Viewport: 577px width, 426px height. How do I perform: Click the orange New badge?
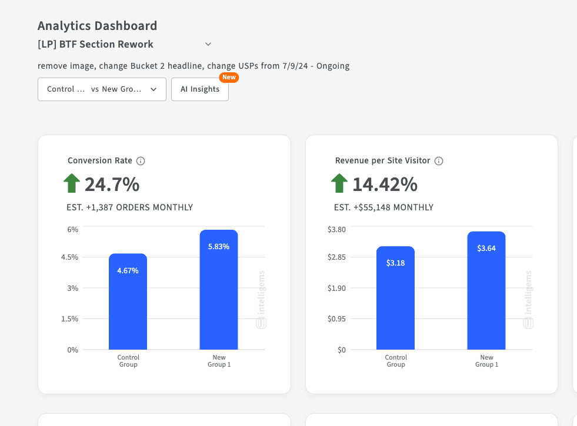(x=229, y=78)
